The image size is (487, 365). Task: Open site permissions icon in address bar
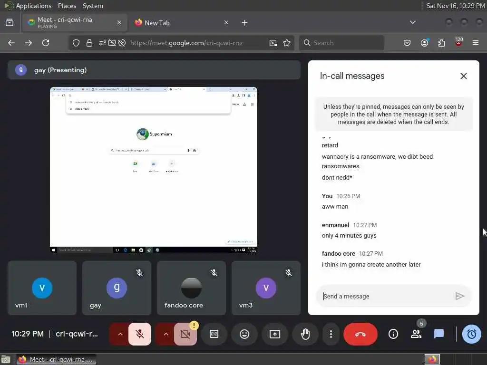click(103, 43)
